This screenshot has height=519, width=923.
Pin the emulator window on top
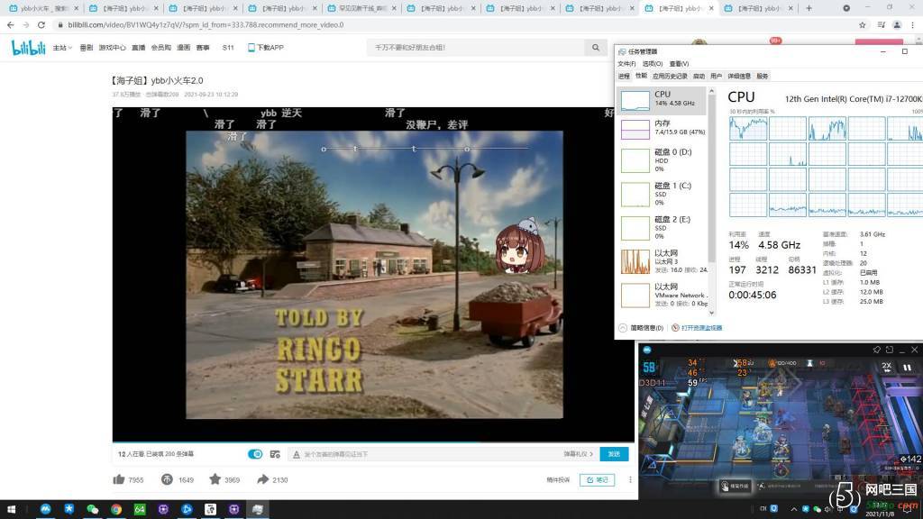pyautogui.click(x=876, y=350)
